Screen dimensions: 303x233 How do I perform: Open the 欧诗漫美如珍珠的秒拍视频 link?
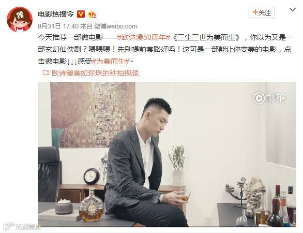pyautogui.click(x=95, y=73)
